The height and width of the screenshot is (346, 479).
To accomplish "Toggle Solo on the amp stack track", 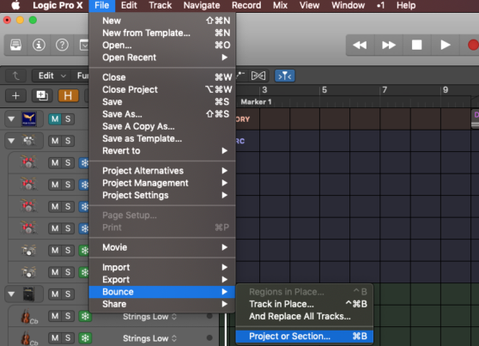I will [x=68, y=294].
